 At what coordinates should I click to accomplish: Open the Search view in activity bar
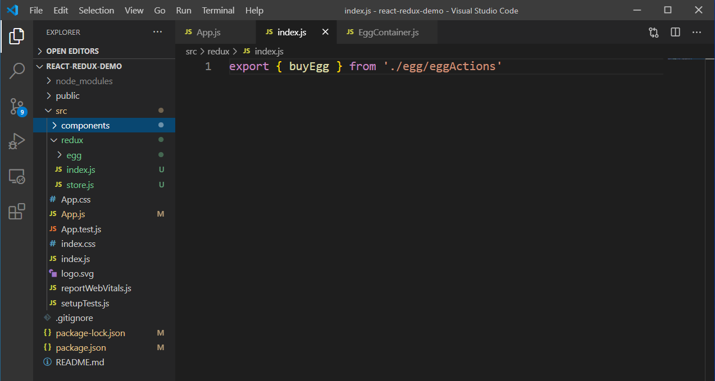(17, 71)
